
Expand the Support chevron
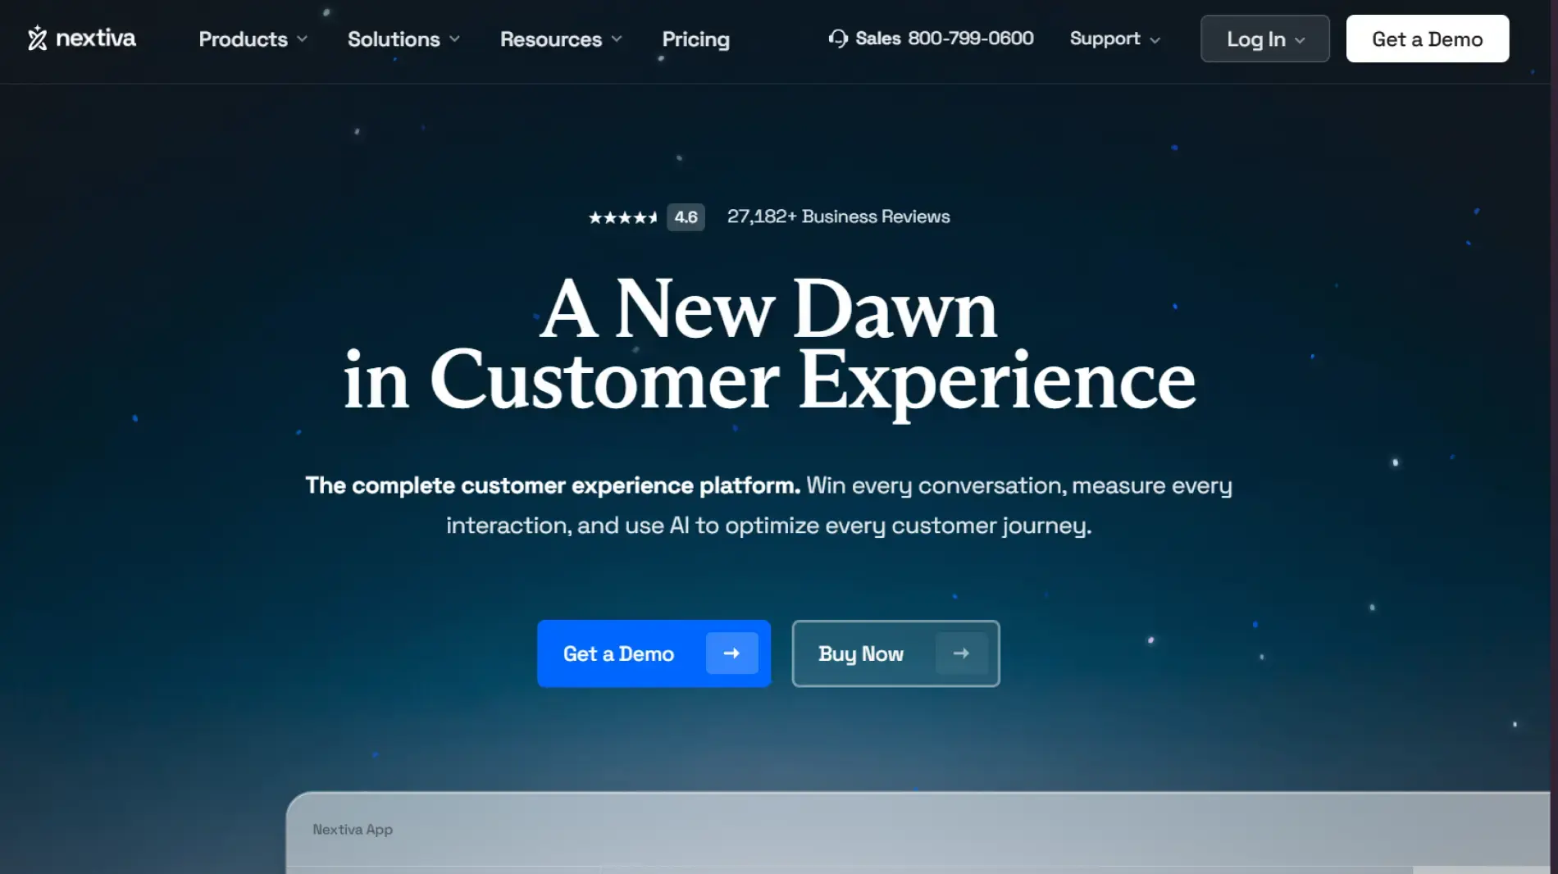coord(1155,39)
